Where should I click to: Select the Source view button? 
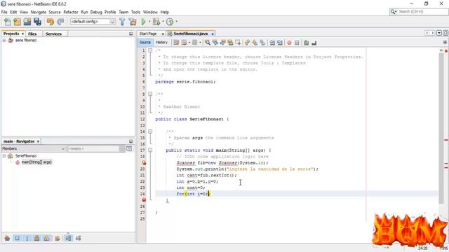click(145, 42)
